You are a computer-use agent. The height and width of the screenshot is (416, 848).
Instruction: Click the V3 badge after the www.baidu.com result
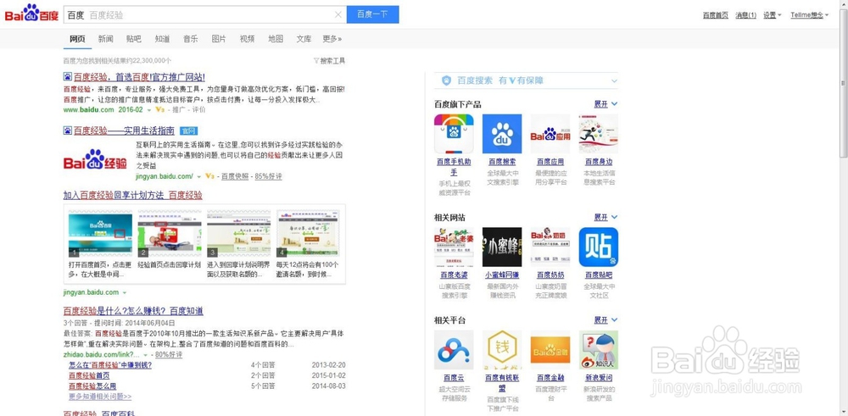pos(159,109)
